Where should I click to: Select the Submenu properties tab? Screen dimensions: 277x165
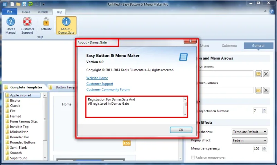point(229,46)
